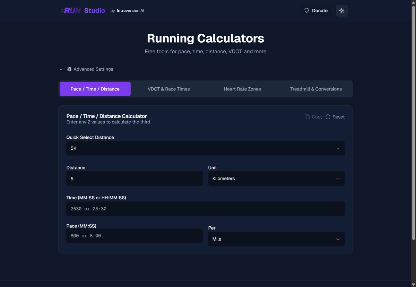Expand the Advanced Settings section
The height and width of the screenshot is (287, 416).
[61, 69]
